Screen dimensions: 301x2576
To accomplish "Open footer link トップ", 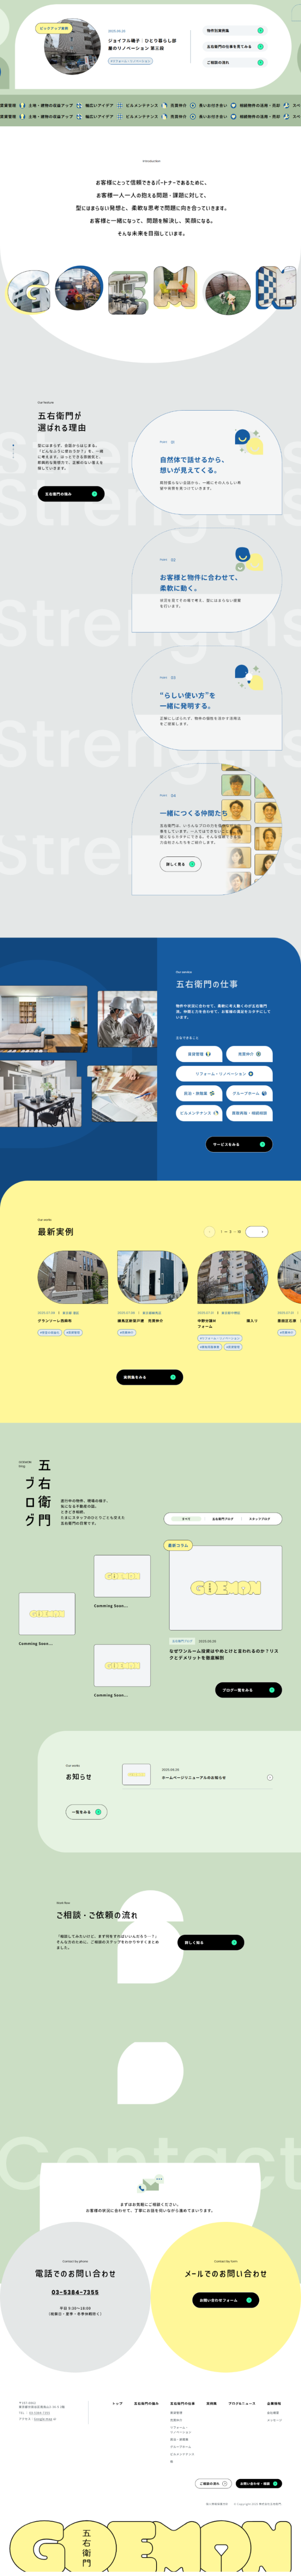I will (118, 2403).
